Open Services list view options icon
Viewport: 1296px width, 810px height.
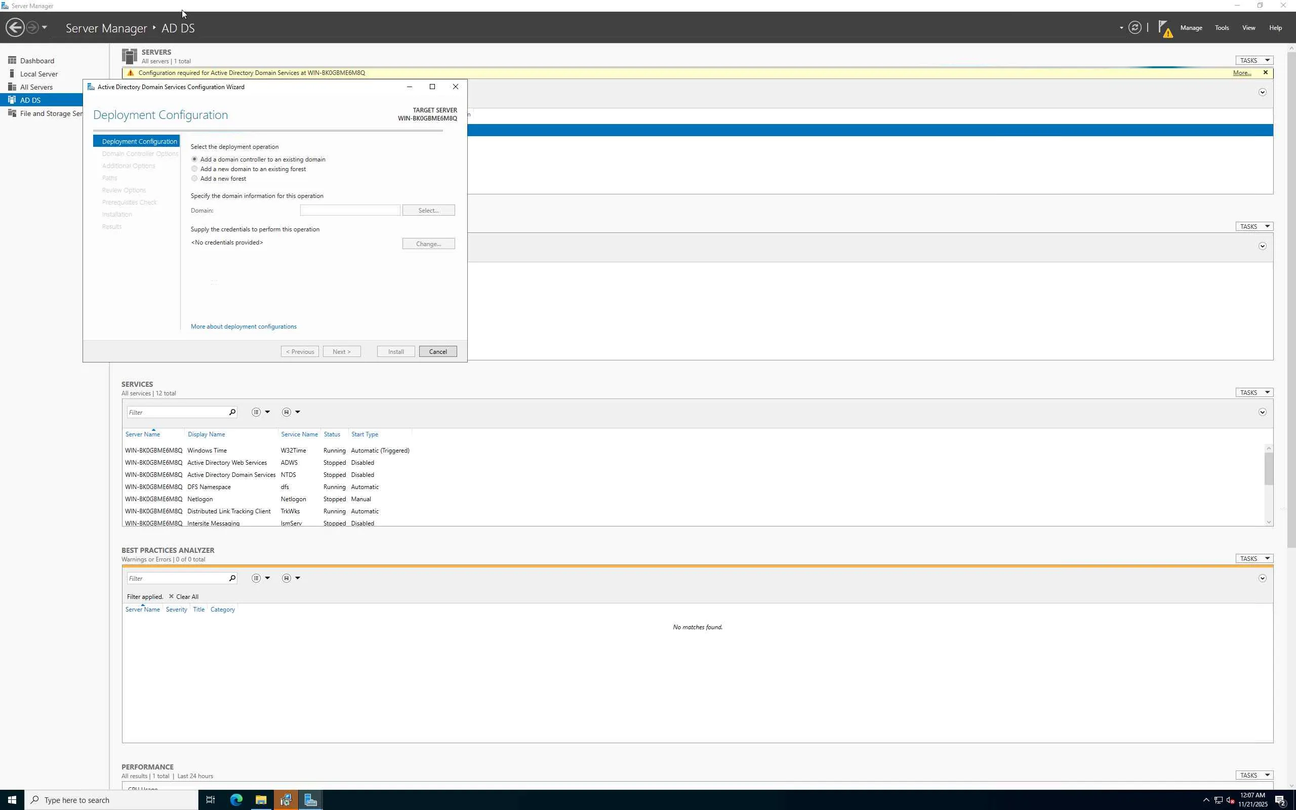257,412
